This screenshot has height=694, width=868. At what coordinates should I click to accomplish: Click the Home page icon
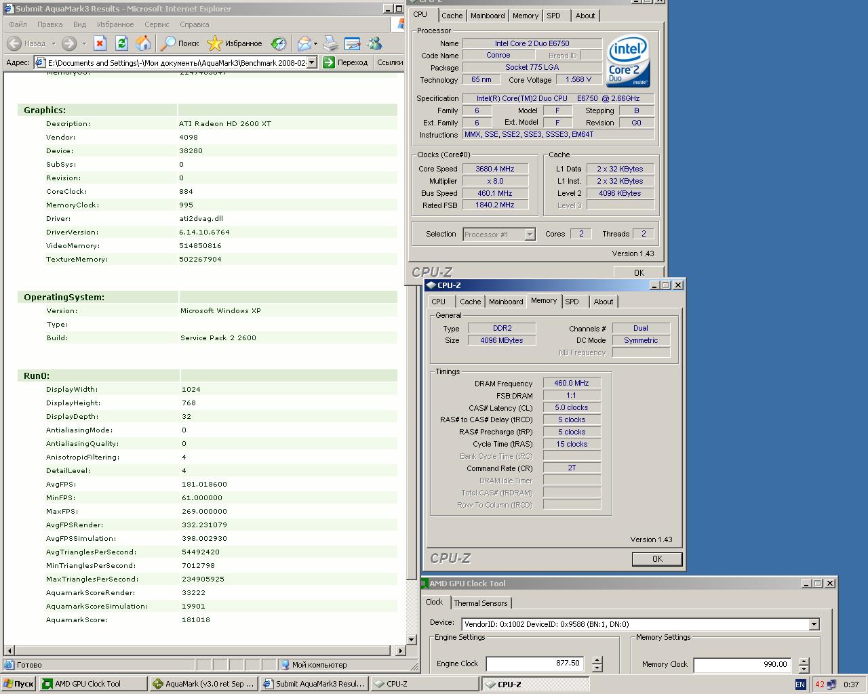coord(143,43)
